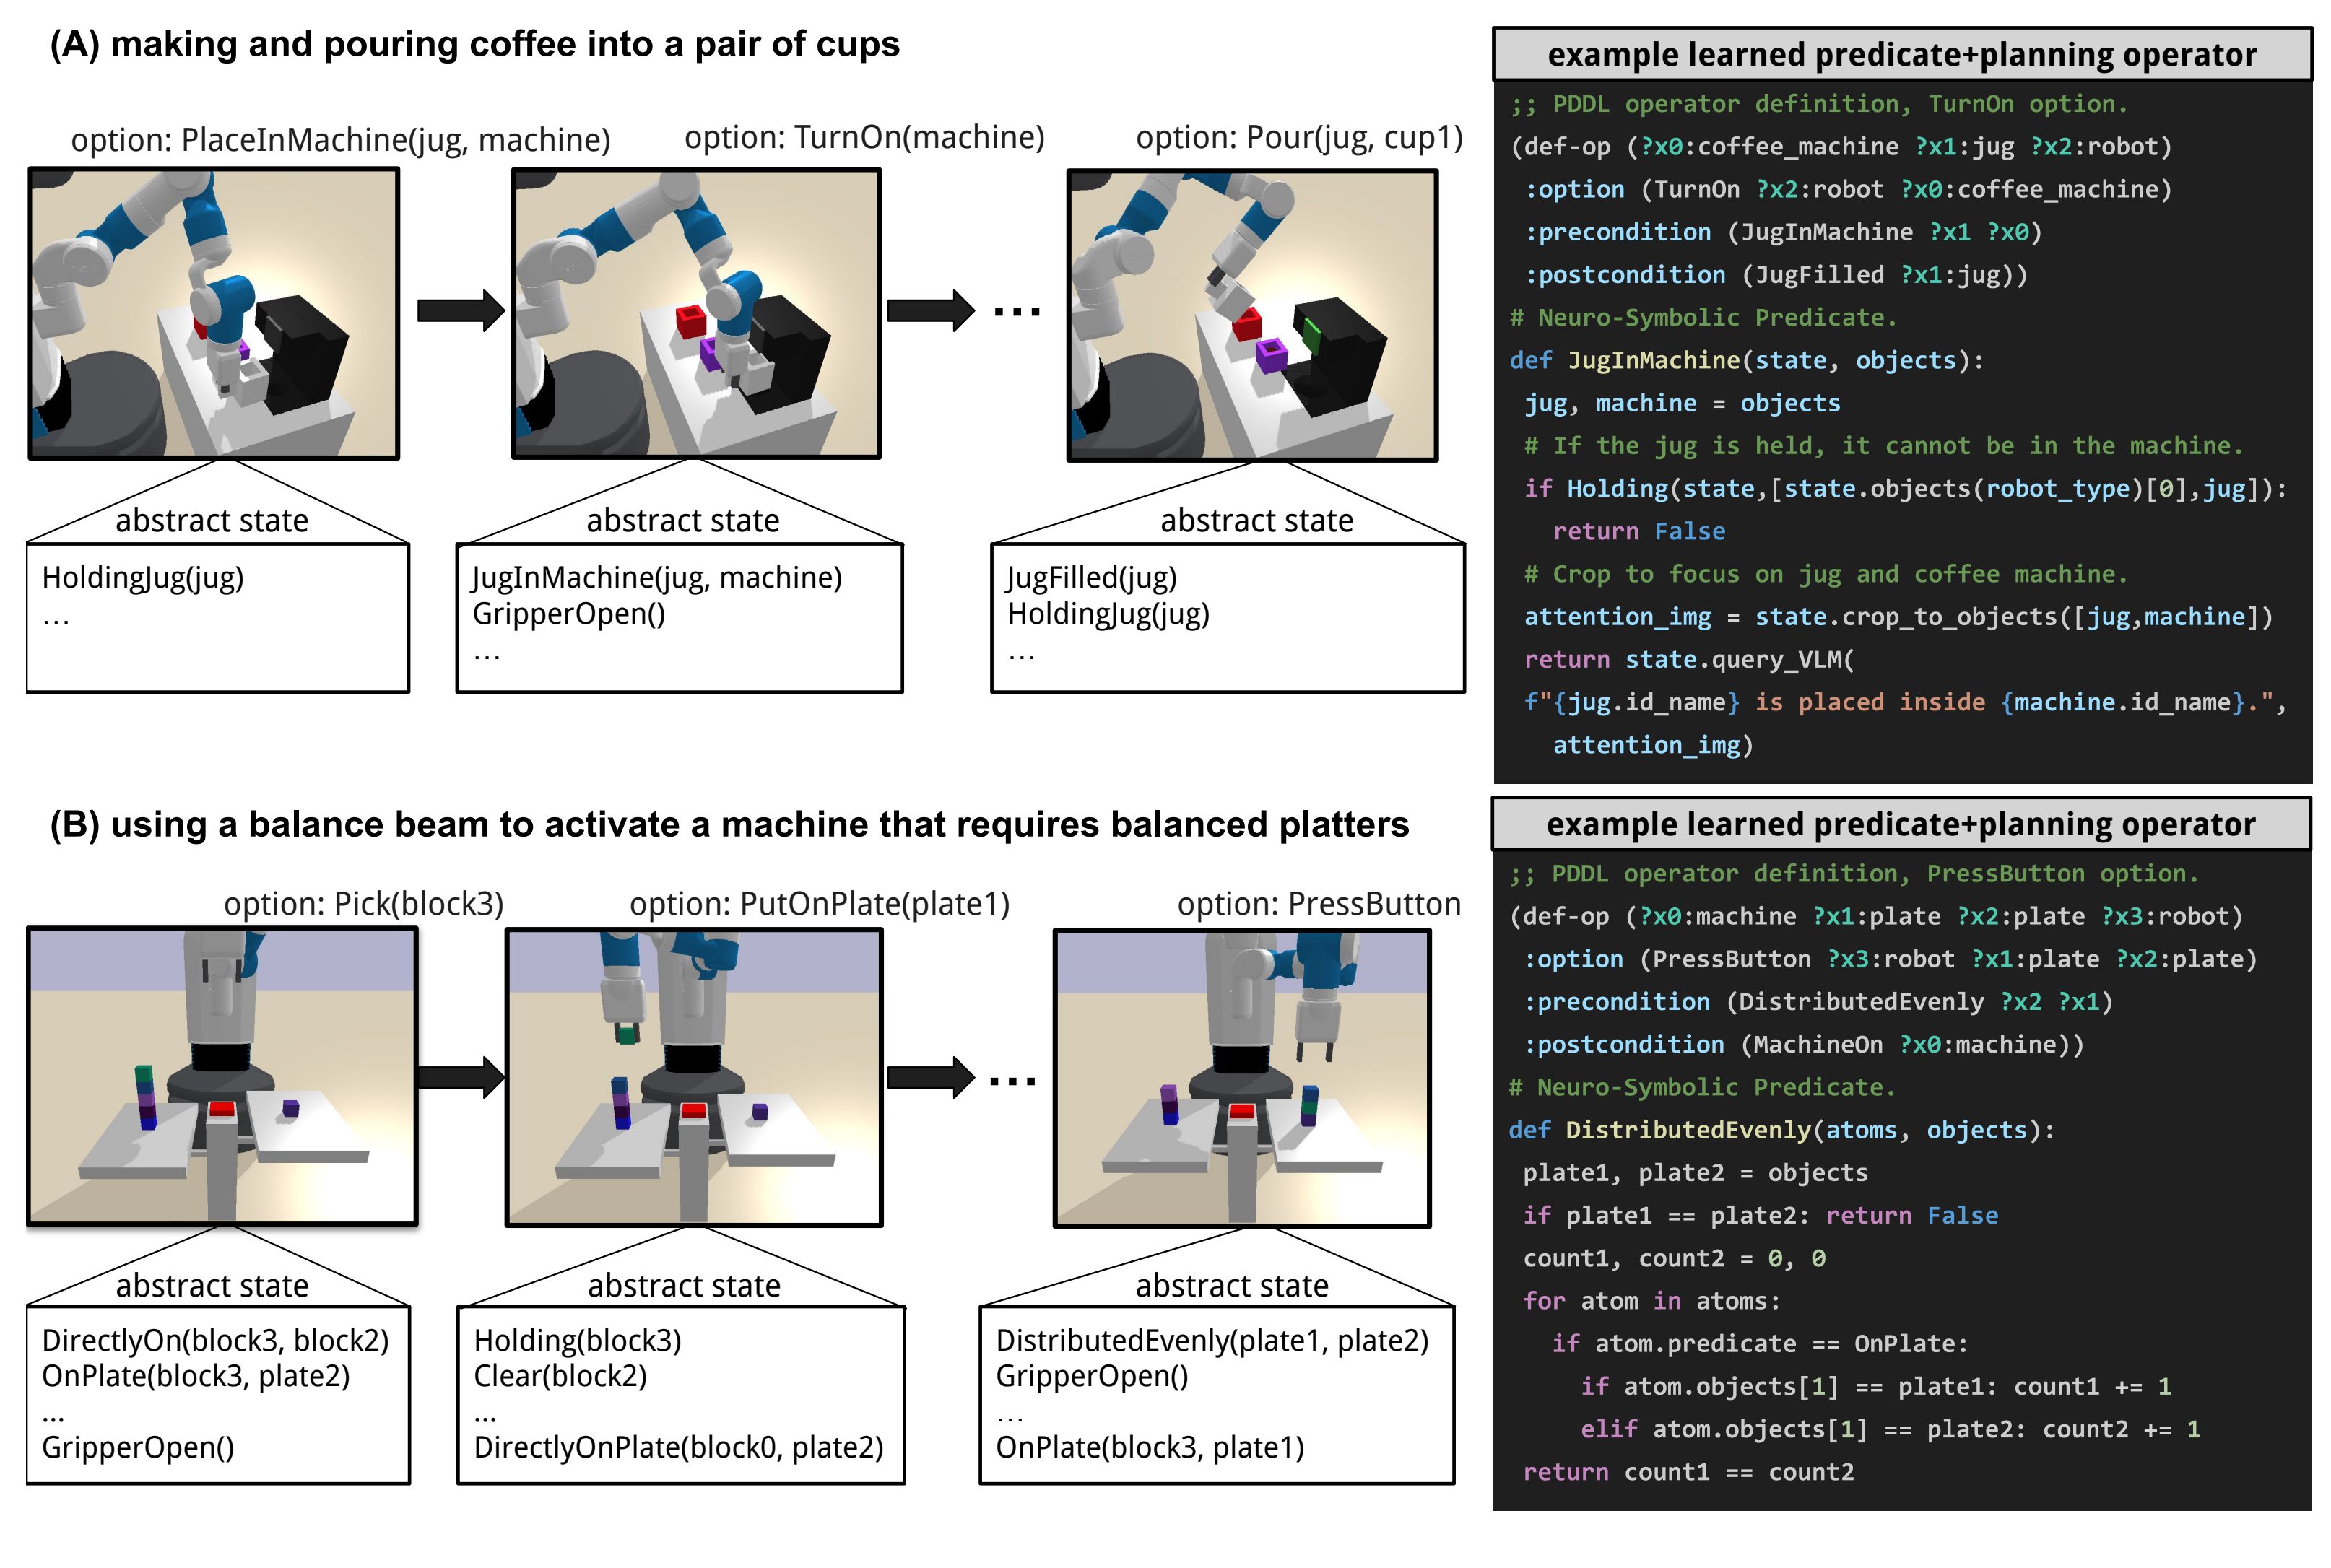The image size is (2331, 1568).
Task: Click the PutOnPlate(plate1) scene image
Action: coord(694,1078)
